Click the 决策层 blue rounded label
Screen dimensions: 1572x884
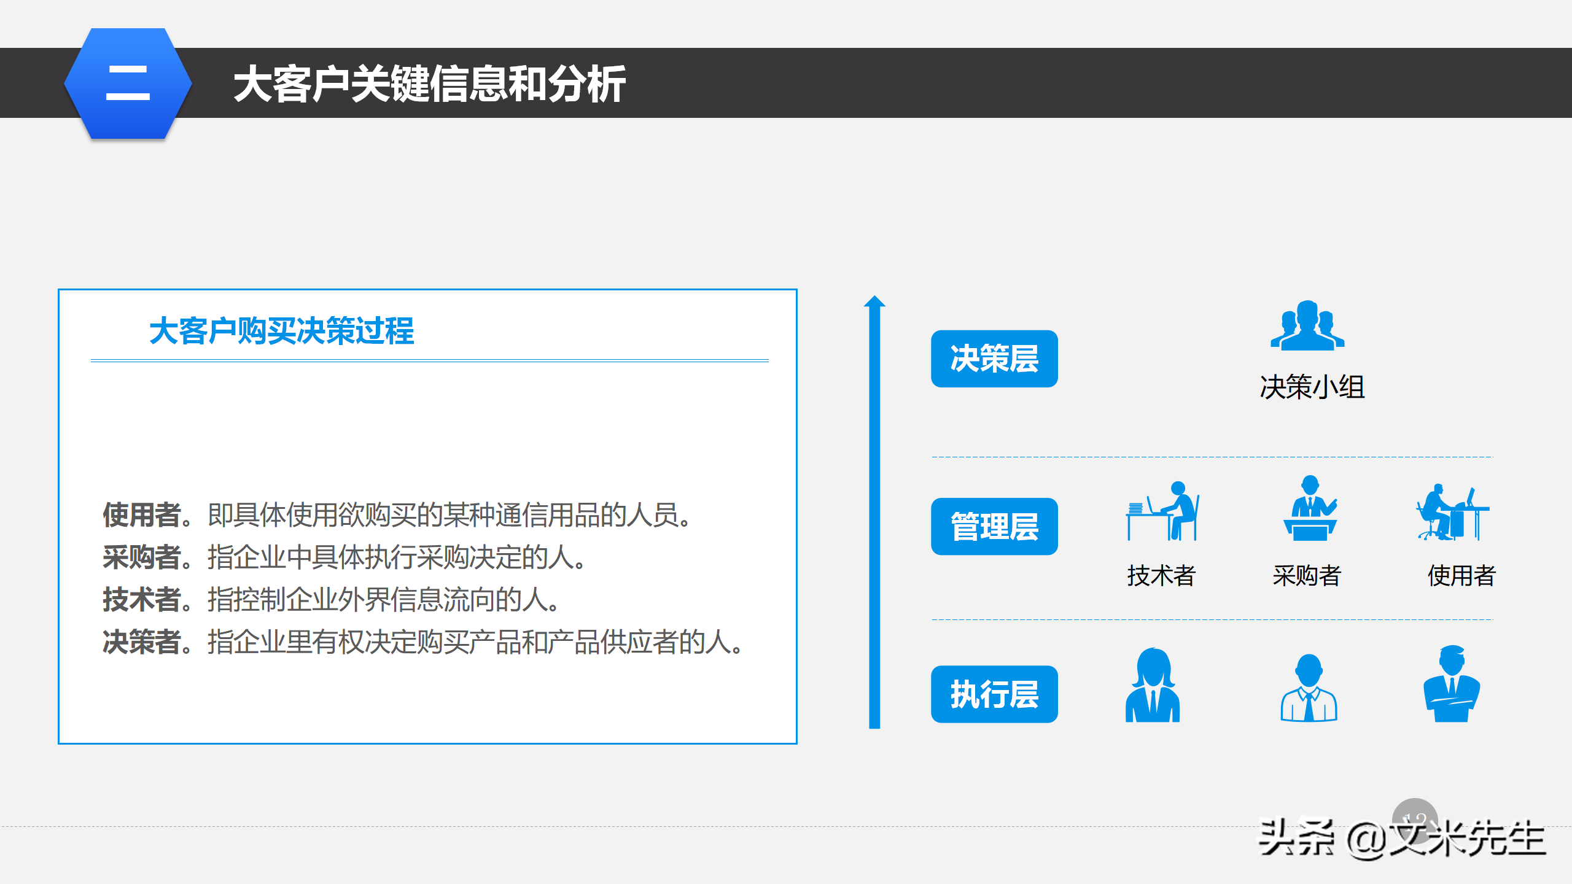tap(994, 359)
